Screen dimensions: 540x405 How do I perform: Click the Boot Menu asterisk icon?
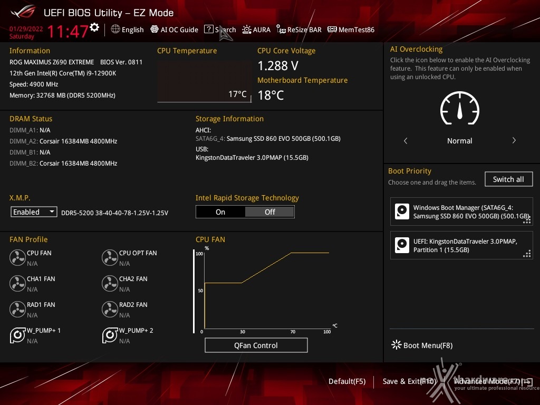pos(397,345)
